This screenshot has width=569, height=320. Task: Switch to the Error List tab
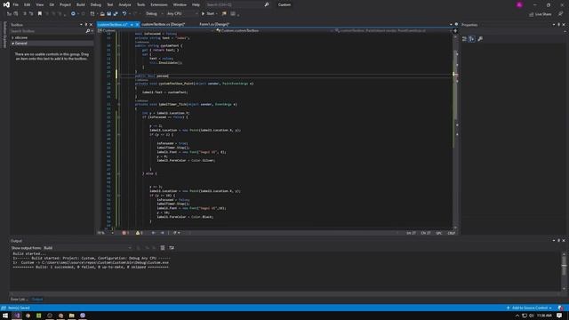point(19,300)
